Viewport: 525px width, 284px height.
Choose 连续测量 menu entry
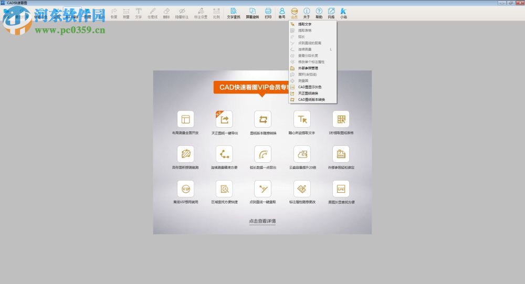[x=313, y=49]
